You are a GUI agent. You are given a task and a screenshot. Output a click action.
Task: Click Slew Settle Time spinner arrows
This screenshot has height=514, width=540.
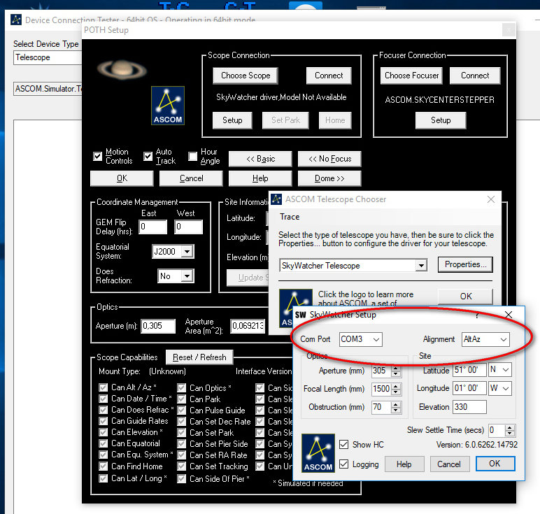tap(510, 430)
